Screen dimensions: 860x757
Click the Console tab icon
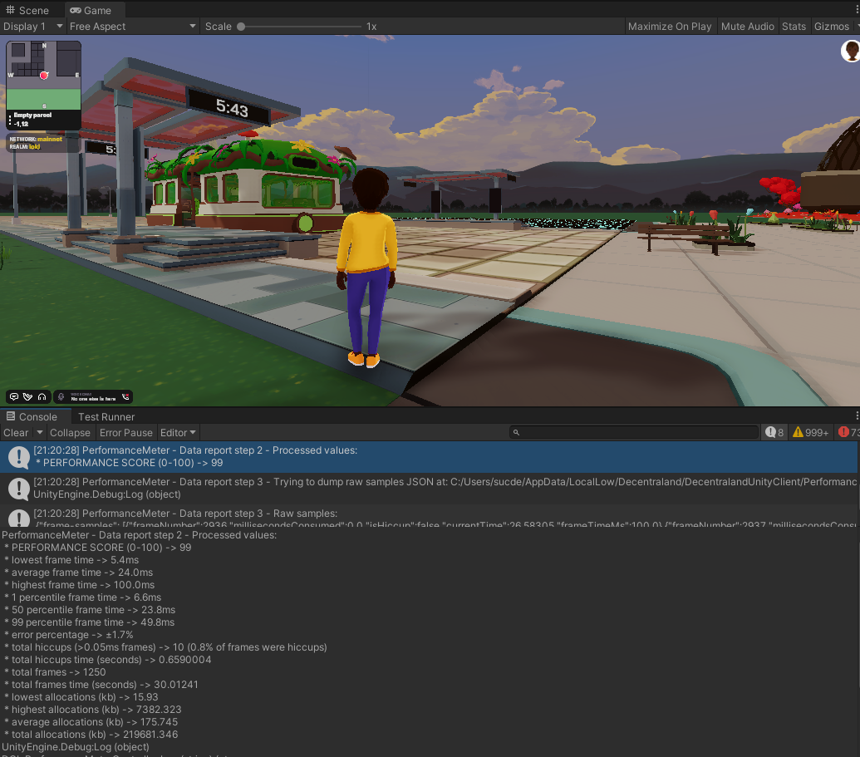click(x=11, y=416)
